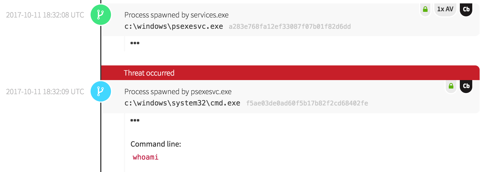
Task: Select the c:\windows\psexesvc.exe path
Action: [x=174, y=27]
